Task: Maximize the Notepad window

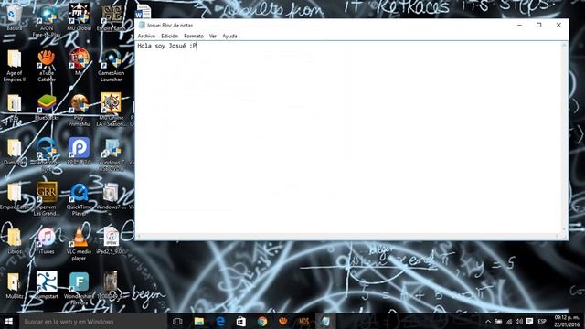Action: [538, 25]
